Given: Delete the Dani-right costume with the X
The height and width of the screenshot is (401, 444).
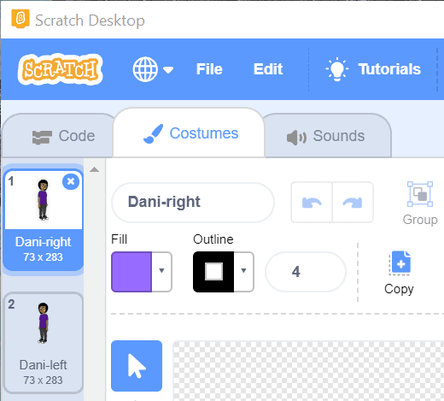Looking at the screenshot, I should pyautogui.click(x=71, y=181).
